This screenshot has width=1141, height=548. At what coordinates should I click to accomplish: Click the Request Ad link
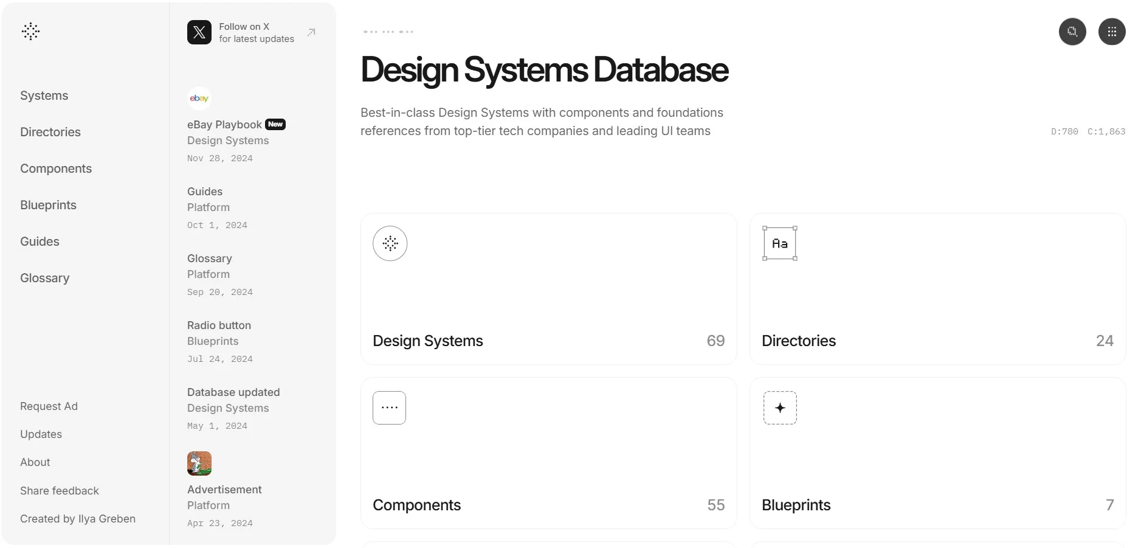pos(49,406)
